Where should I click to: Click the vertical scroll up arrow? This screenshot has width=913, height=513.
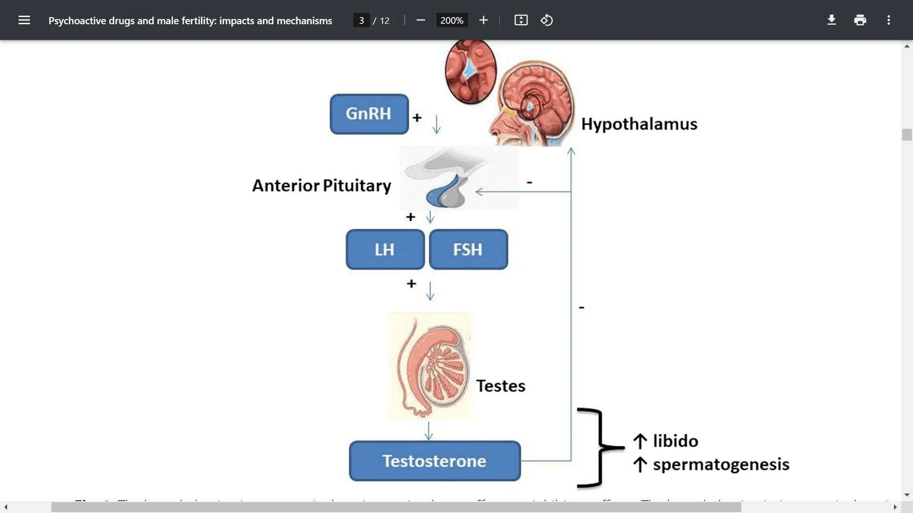907,46
